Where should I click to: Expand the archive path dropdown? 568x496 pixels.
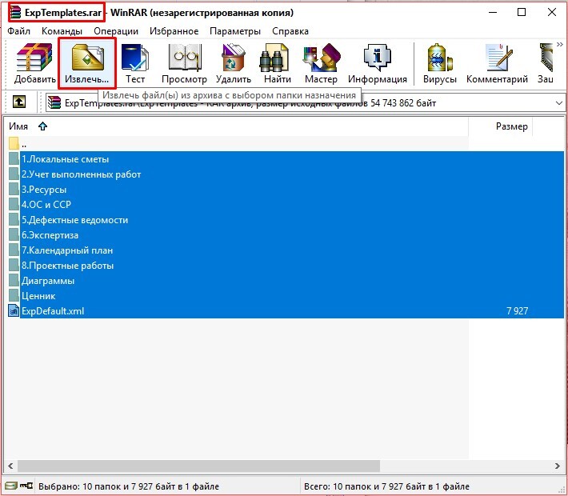[x=559, y=103]
